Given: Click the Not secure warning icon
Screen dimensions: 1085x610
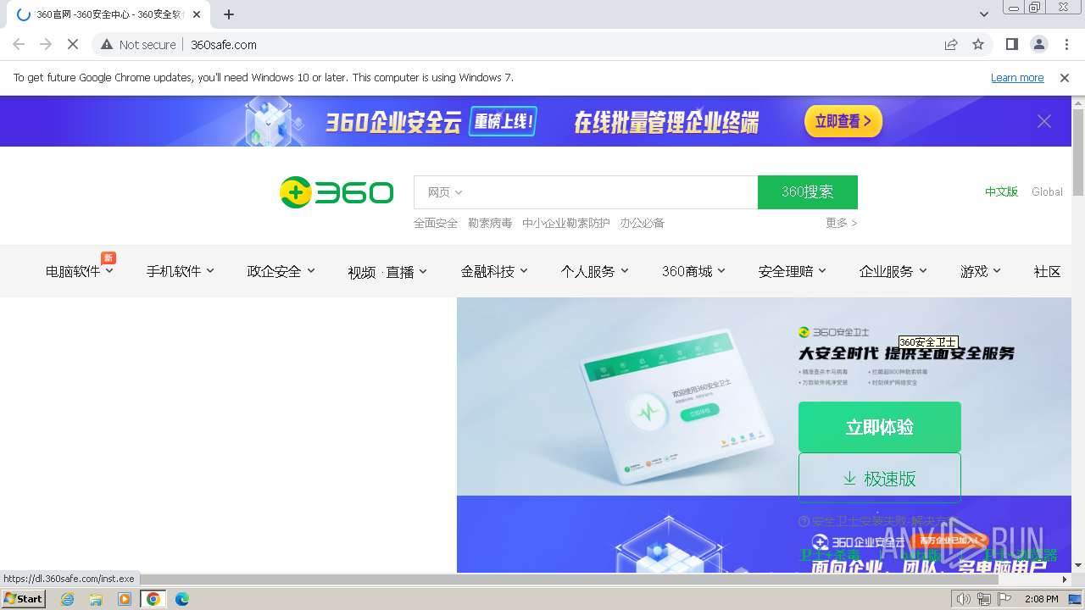Looking at the screenshot, I should pyautogui.click(x=107, y=45).
